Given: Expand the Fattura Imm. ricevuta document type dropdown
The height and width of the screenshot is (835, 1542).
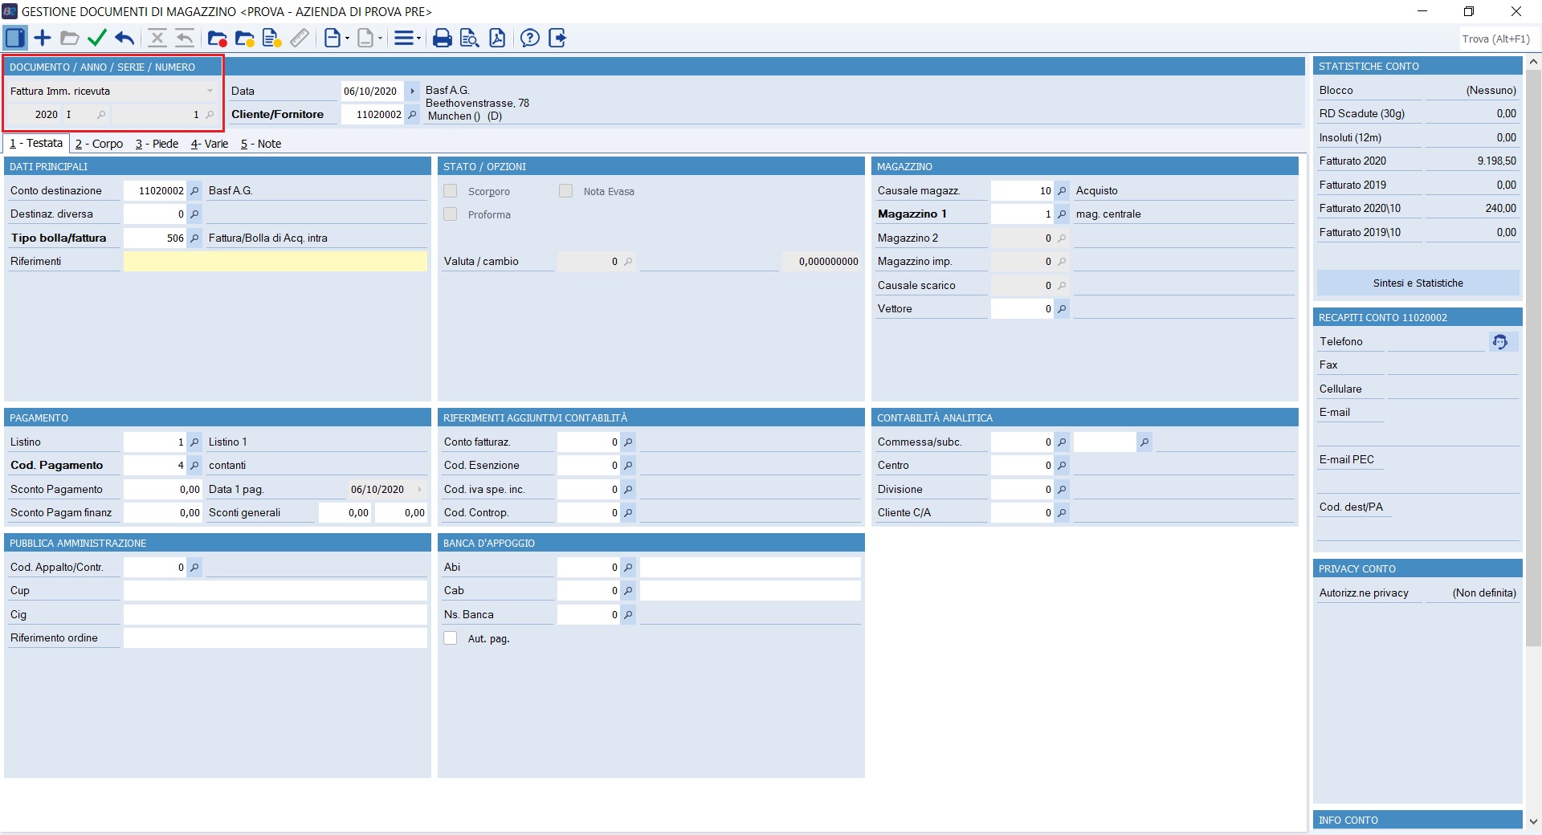Looking at the screenshot, I should coord(210,91).
